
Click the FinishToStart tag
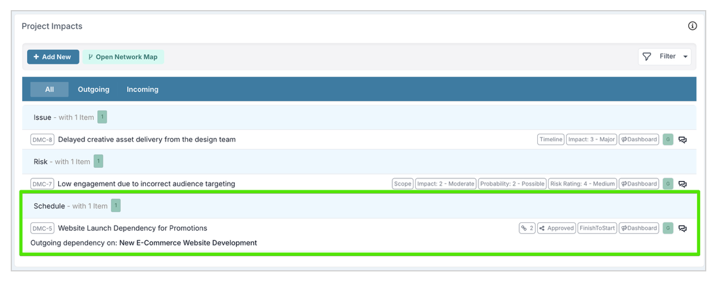click(597, 228)
